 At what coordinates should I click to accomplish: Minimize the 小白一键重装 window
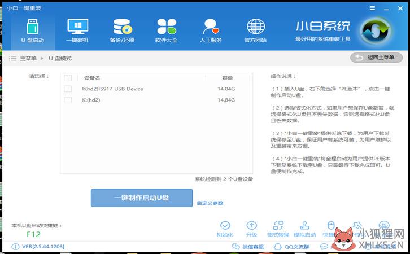pos(386,8)
